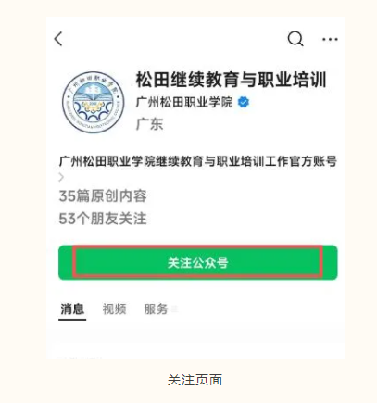This screenshot has height=403, width=377.
Task: View 53个朋友关注 friends list
Action: tap(103, 219)
